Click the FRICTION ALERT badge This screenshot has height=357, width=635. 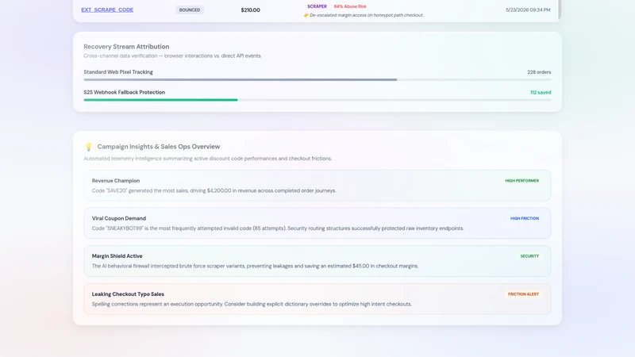pyautogui.click(x=523, y=294)
